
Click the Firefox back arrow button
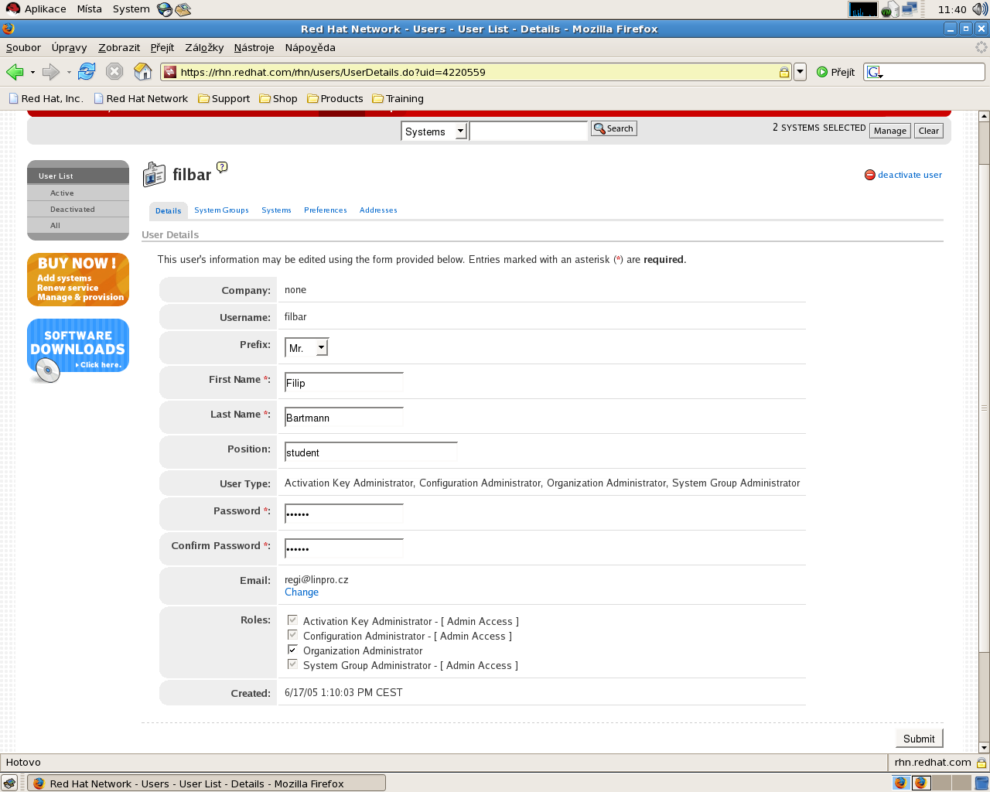tap(15, 72)
